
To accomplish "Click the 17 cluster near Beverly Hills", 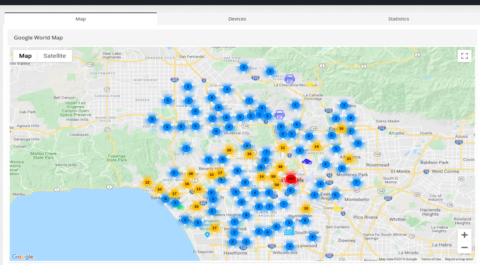I will [220, 173].
